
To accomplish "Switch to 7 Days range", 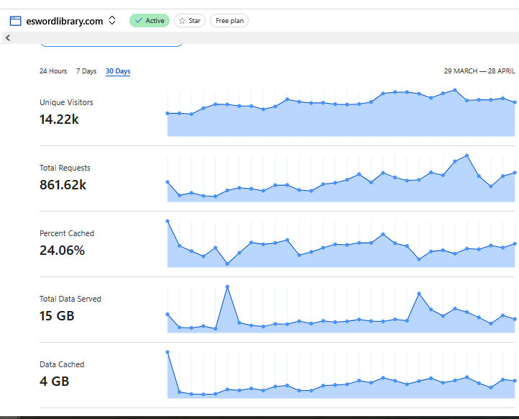I will [86, 71].
